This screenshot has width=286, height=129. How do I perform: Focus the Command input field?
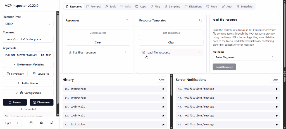click(x=28, y=39)
